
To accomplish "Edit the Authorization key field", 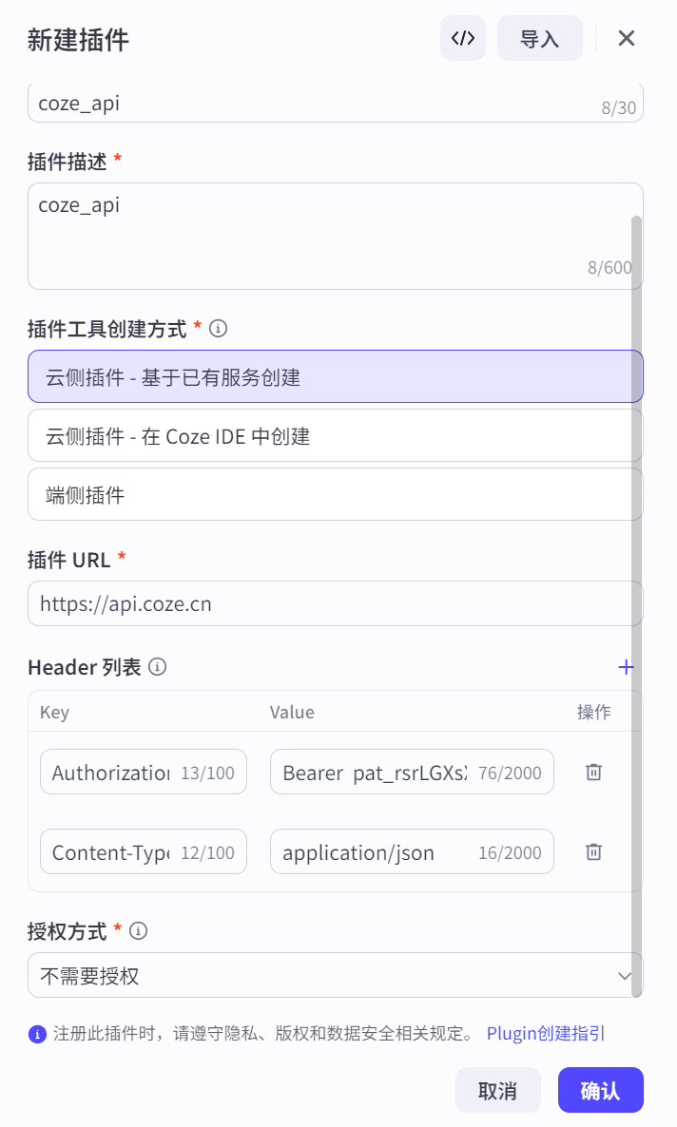I will point(144,772).
